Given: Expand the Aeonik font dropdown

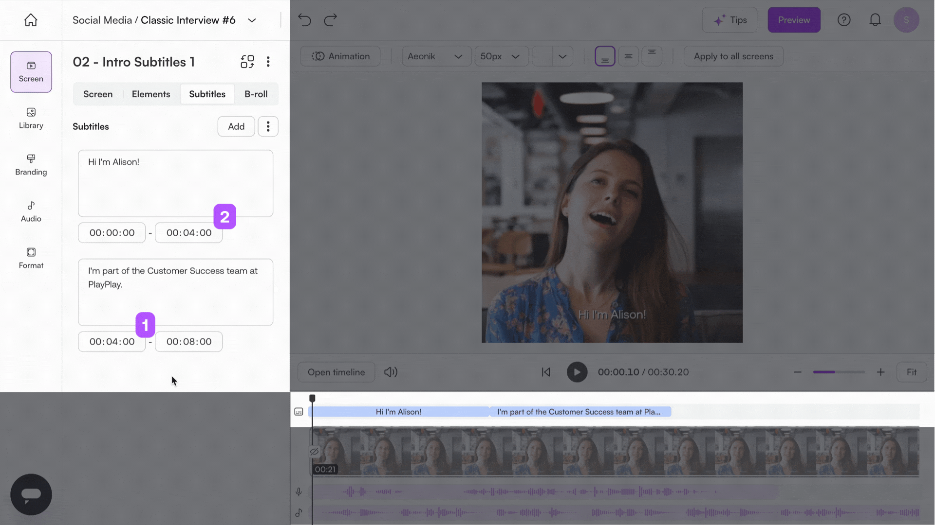Looking at the screenshot, I should 436,56.
